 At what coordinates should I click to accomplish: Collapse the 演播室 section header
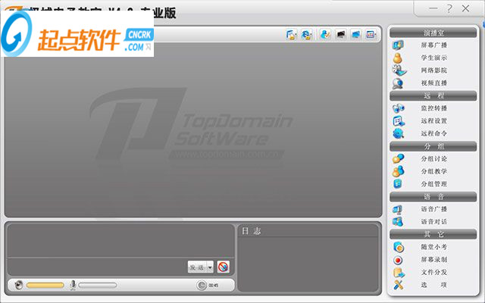tap(433, 33)
